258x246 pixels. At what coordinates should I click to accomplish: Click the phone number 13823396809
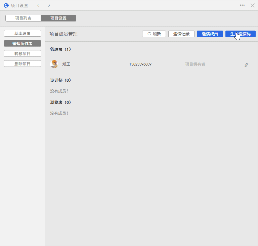140,64
